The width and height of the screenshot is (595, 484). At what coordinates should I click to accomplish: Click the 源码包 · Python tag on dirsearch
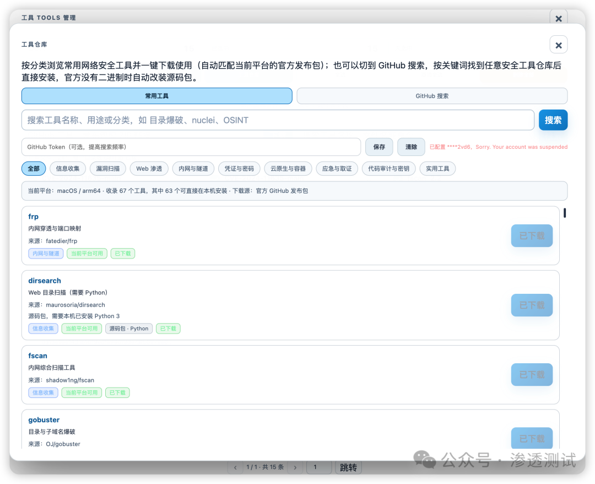coord(129,329)
